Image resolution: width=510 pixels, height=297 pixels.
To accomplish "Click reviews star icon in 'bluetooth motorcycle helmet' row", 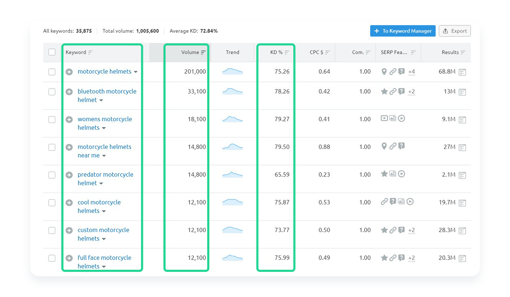I will pos(384,91).
